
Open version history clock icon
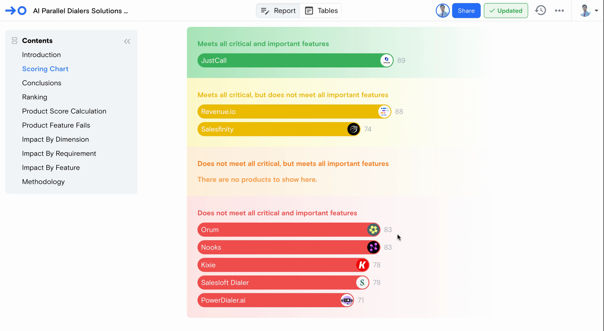(x=540, y=11)
